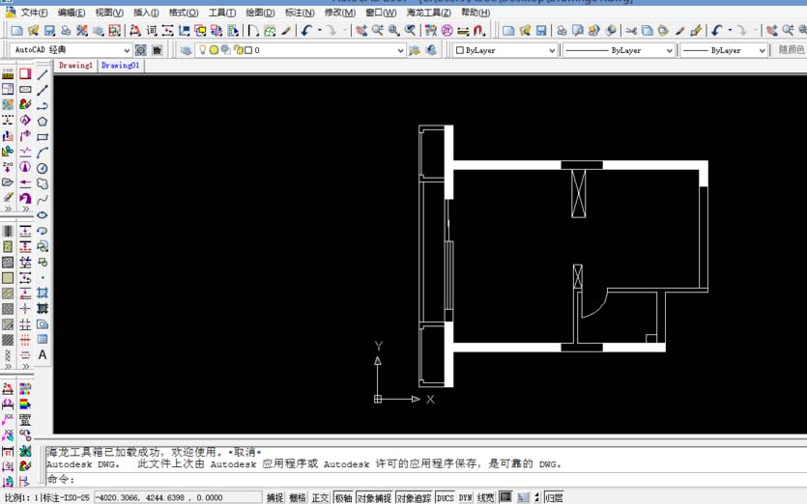
Task: Open the 文件(F) menu
Action: 34,13
